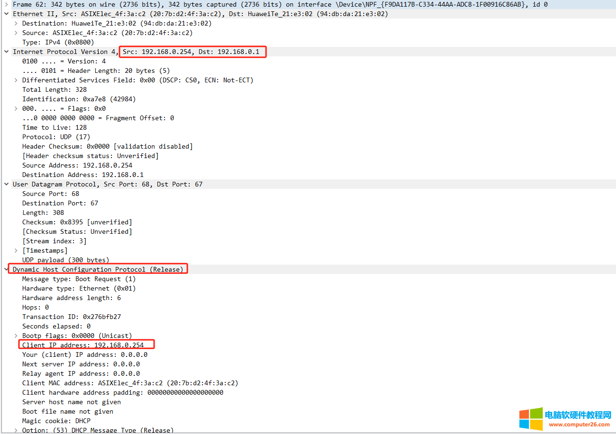
Task: Select Type: IPv4 (0x0800) row
Action: pos(58,42)
